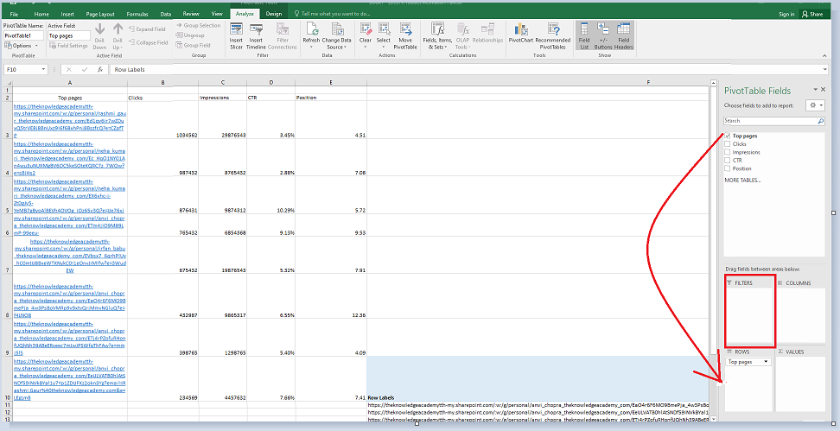Click the PivotTable Fields search box
Image resolution: width=840 pixels, height=431 pixels.
(x=769, y=121)
